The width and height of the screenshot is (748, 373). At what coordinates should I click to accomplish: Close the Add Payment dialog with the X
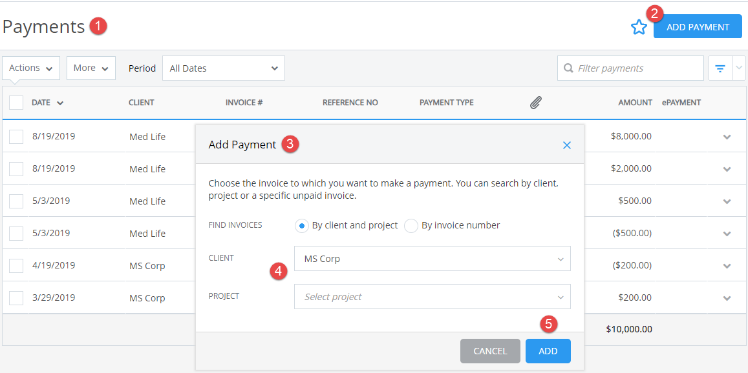(x=567, y=145)
